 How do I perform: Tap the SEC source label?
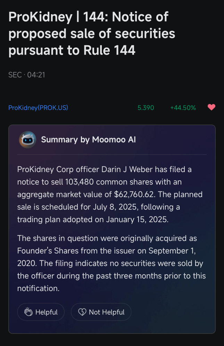pyautogui.click(x=15, y=75)
